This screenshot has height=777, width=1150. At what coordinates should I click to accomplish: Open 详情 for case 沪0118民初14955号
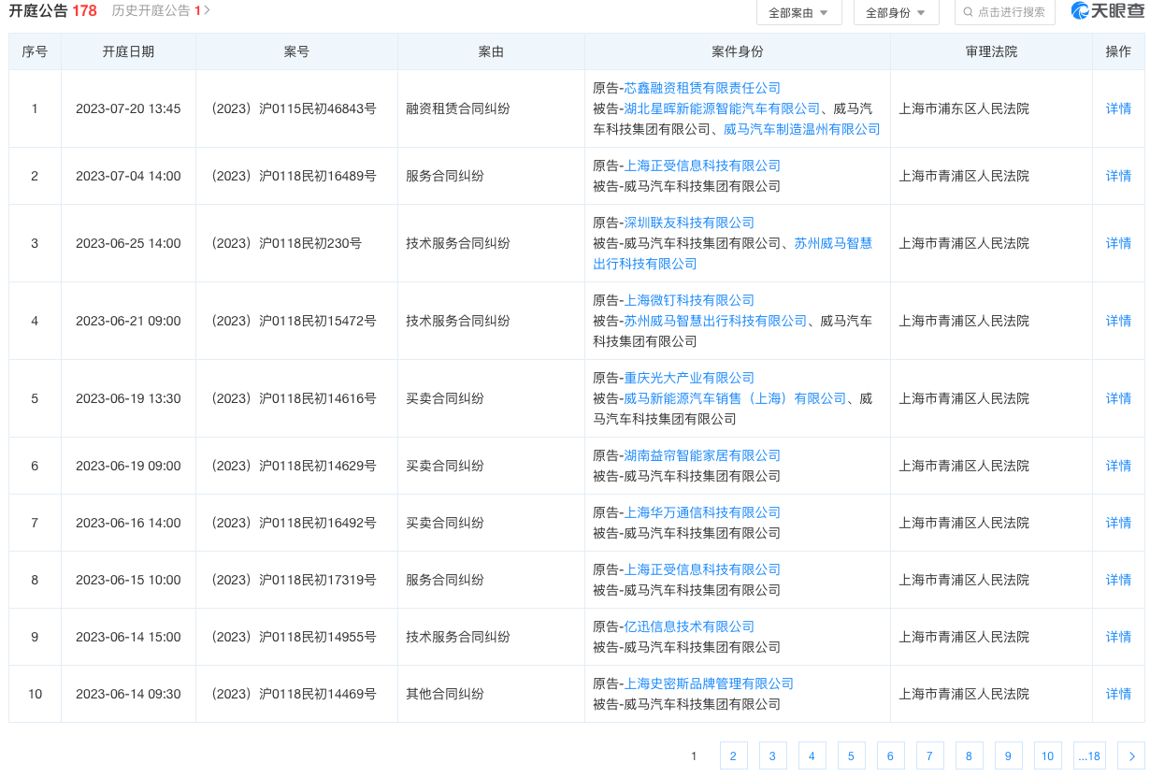point(1118,637)
